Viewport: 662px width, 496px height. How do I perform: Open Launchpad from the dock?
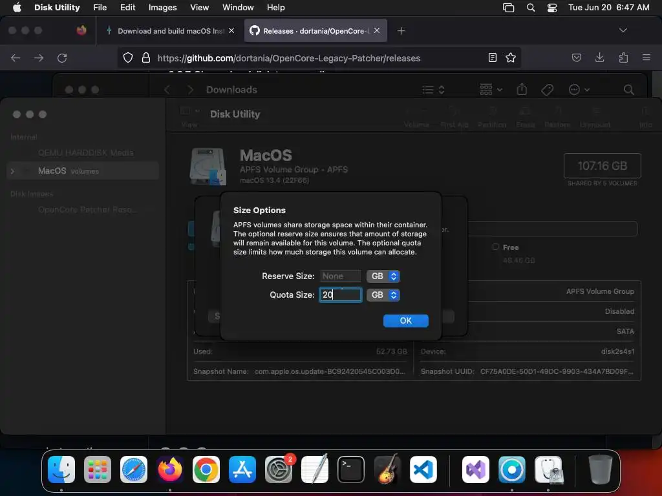click(98, 470)
